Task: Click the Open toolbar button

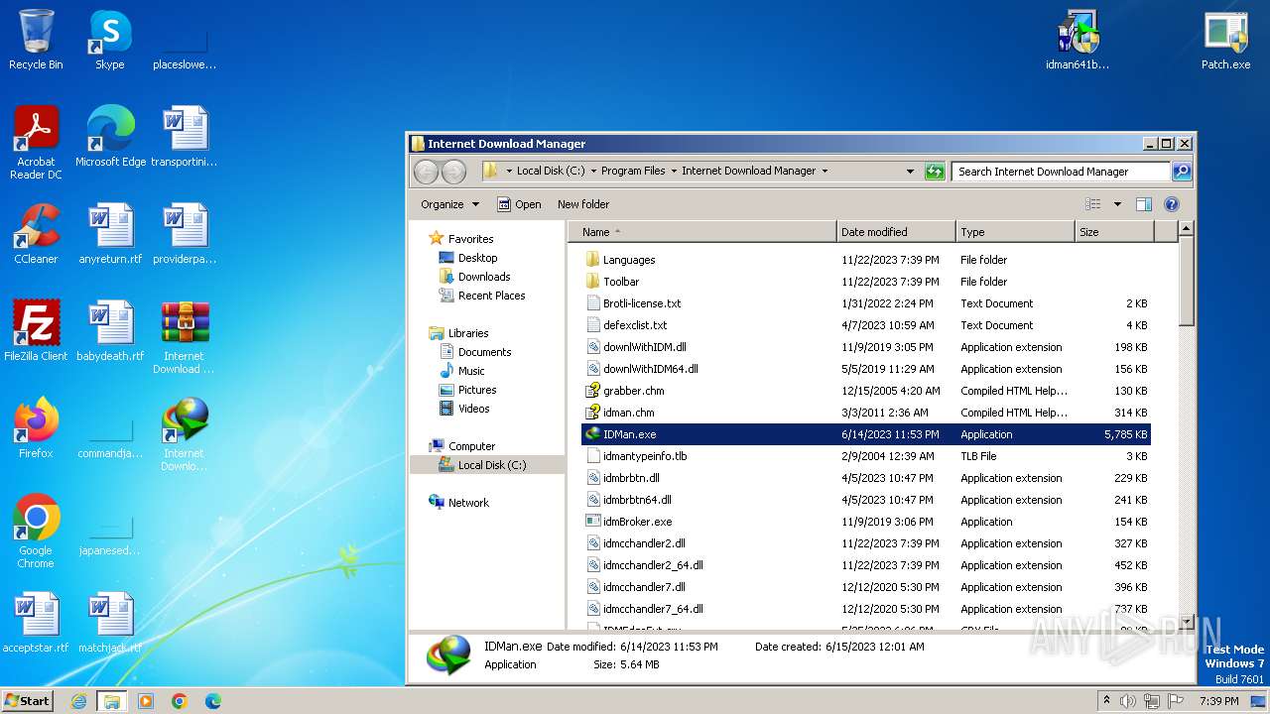Action: [x=519, y=204]
